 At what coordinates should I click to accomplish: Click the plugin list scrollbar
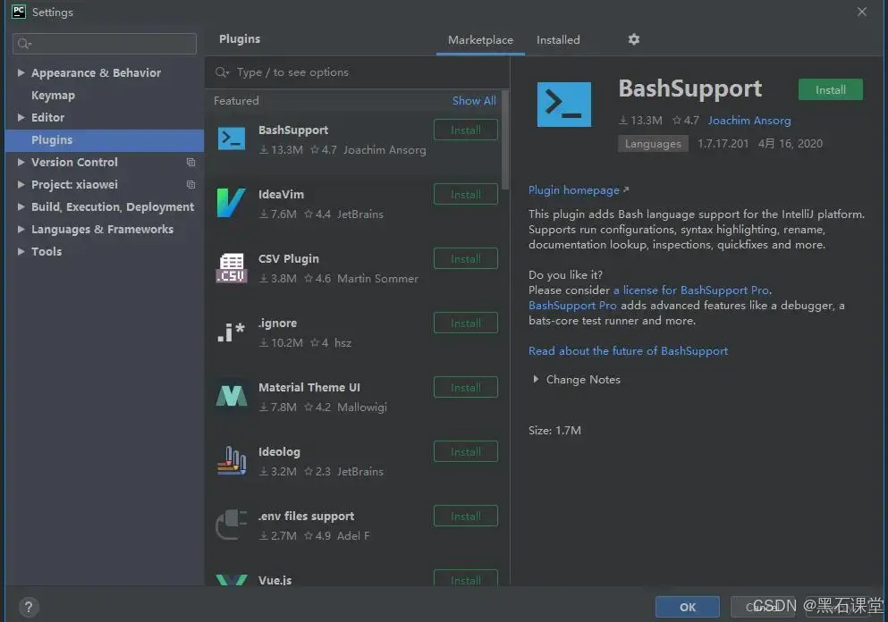(505, 139)
